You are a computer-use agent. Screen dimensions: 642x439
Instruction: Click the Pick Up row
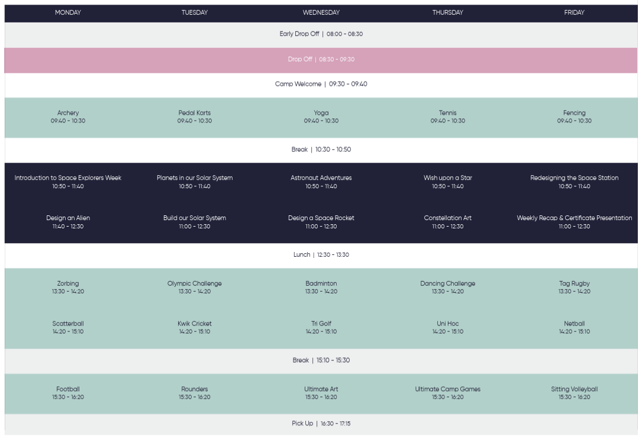321,424
